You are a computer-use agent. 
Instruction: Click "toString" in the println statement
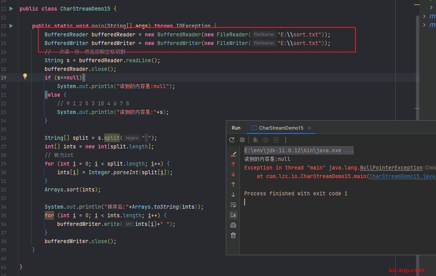(166, 207)
